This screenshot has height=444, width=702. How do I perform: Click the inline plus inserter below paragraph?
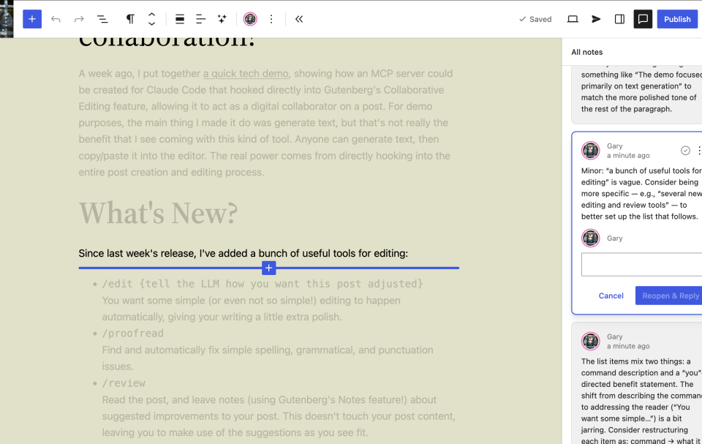click(269, 268)
